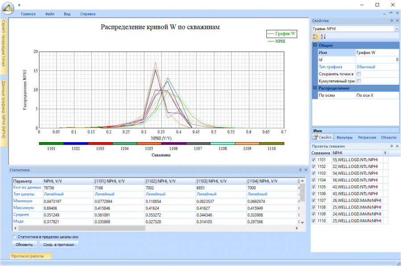401x266 pixels.
Task: Uncheck well 1101 in Проекты скважин
Action: [x=314, y=160]
